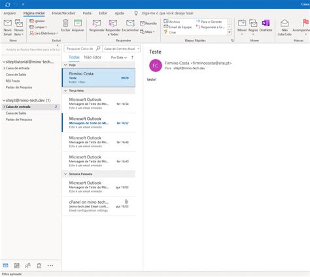Click the search magnifier icon

click(x=98, y=48)
